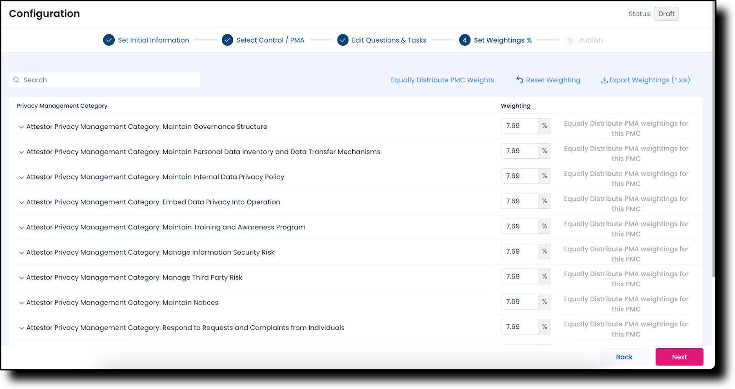The width and height of the screenshot is (735, 389).
Task: Expand Embed Data Privacy Into Operation row
Action: pos(21,202)
